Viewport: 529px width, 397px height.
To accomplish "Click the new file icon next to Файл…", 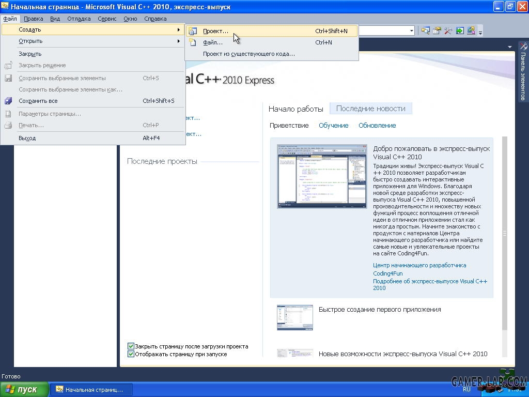I will pos(193,42).
